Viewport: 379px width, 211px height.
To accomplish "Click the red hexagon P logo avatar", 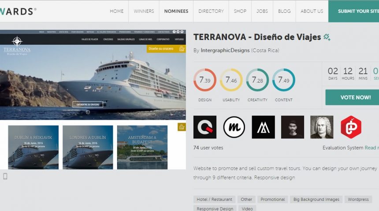I will tap(351, 127).
